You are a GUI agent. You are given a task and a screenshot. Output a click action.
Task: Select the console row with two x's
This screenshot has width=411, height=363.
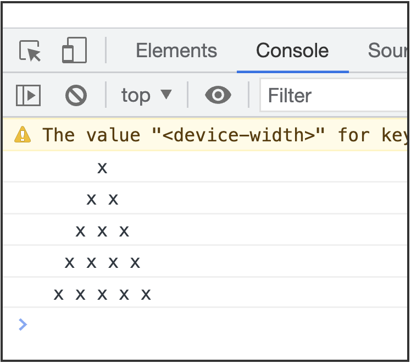(x=102, y=199)
